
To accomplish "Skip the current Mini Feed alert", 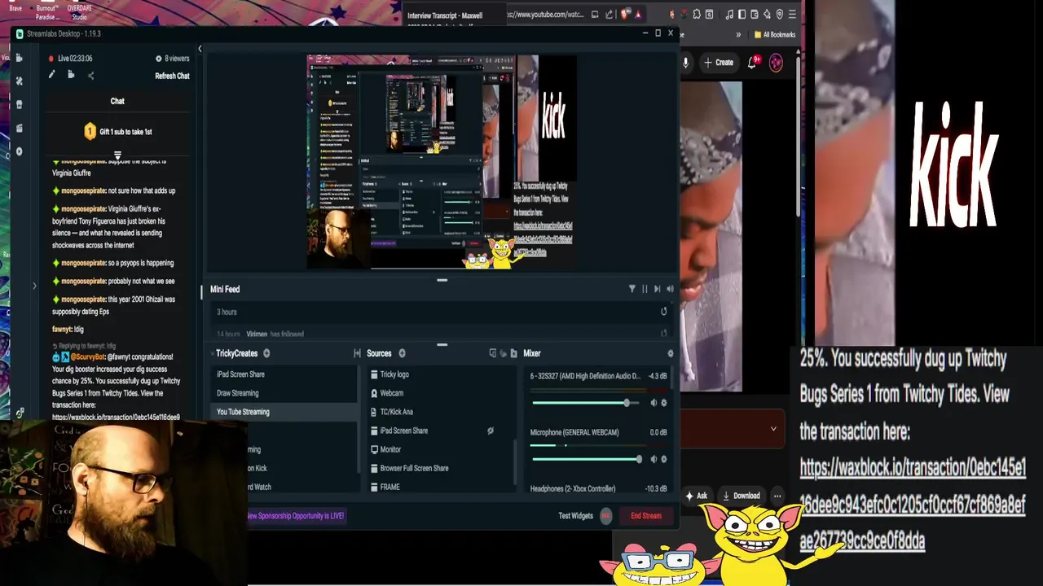I will [x=657, y=289].
